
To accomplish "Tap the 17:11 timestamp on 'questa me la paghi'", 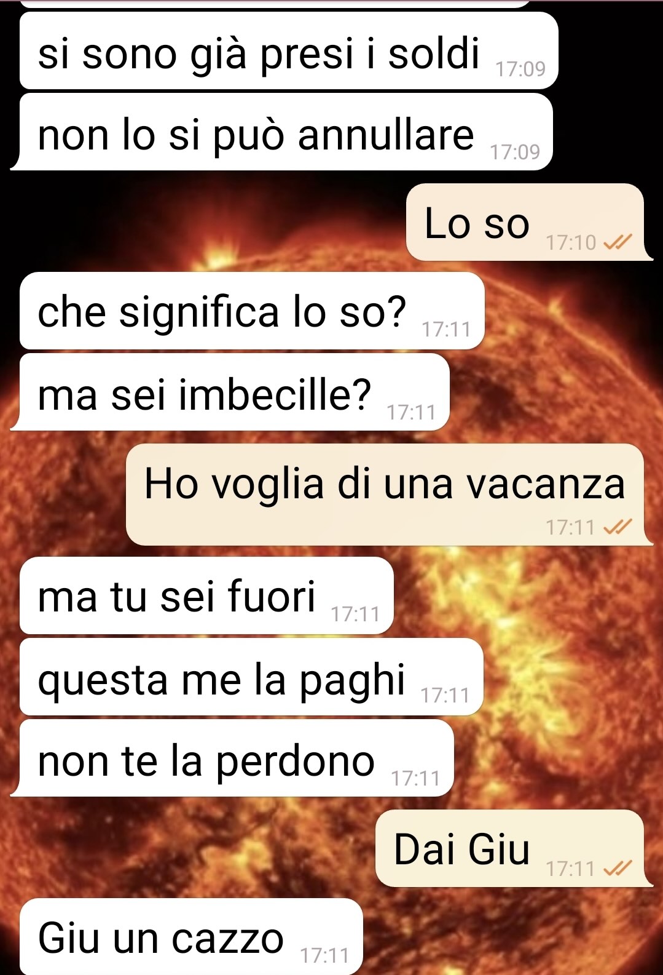I will [445, 695].
